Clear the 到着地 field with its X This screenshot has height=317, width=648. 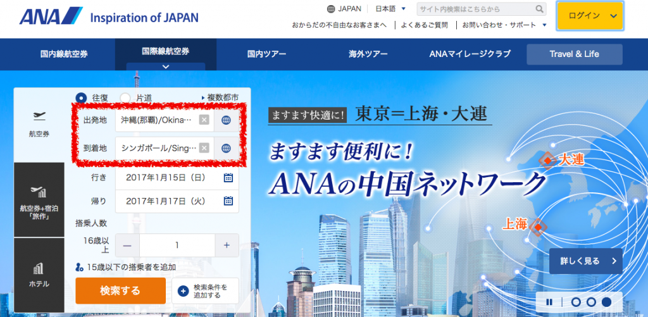204,148
